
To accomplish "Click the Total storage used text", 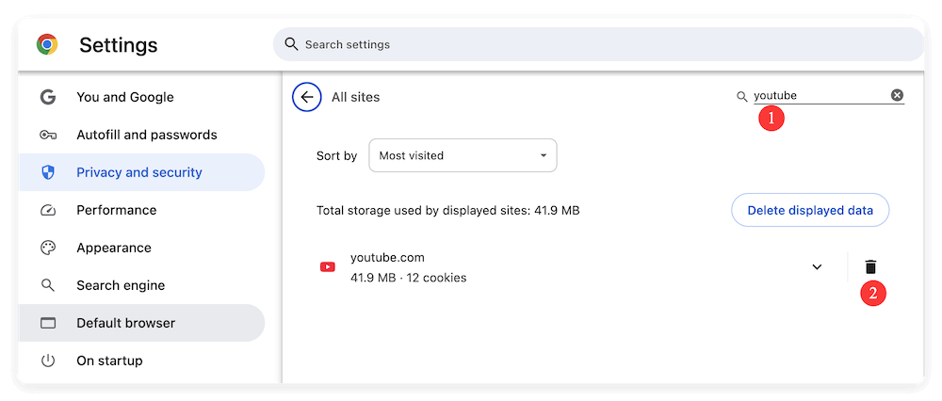I will click(448, 211).
